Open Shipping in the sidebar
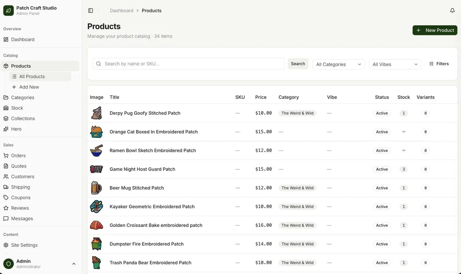 pos(20,187)
